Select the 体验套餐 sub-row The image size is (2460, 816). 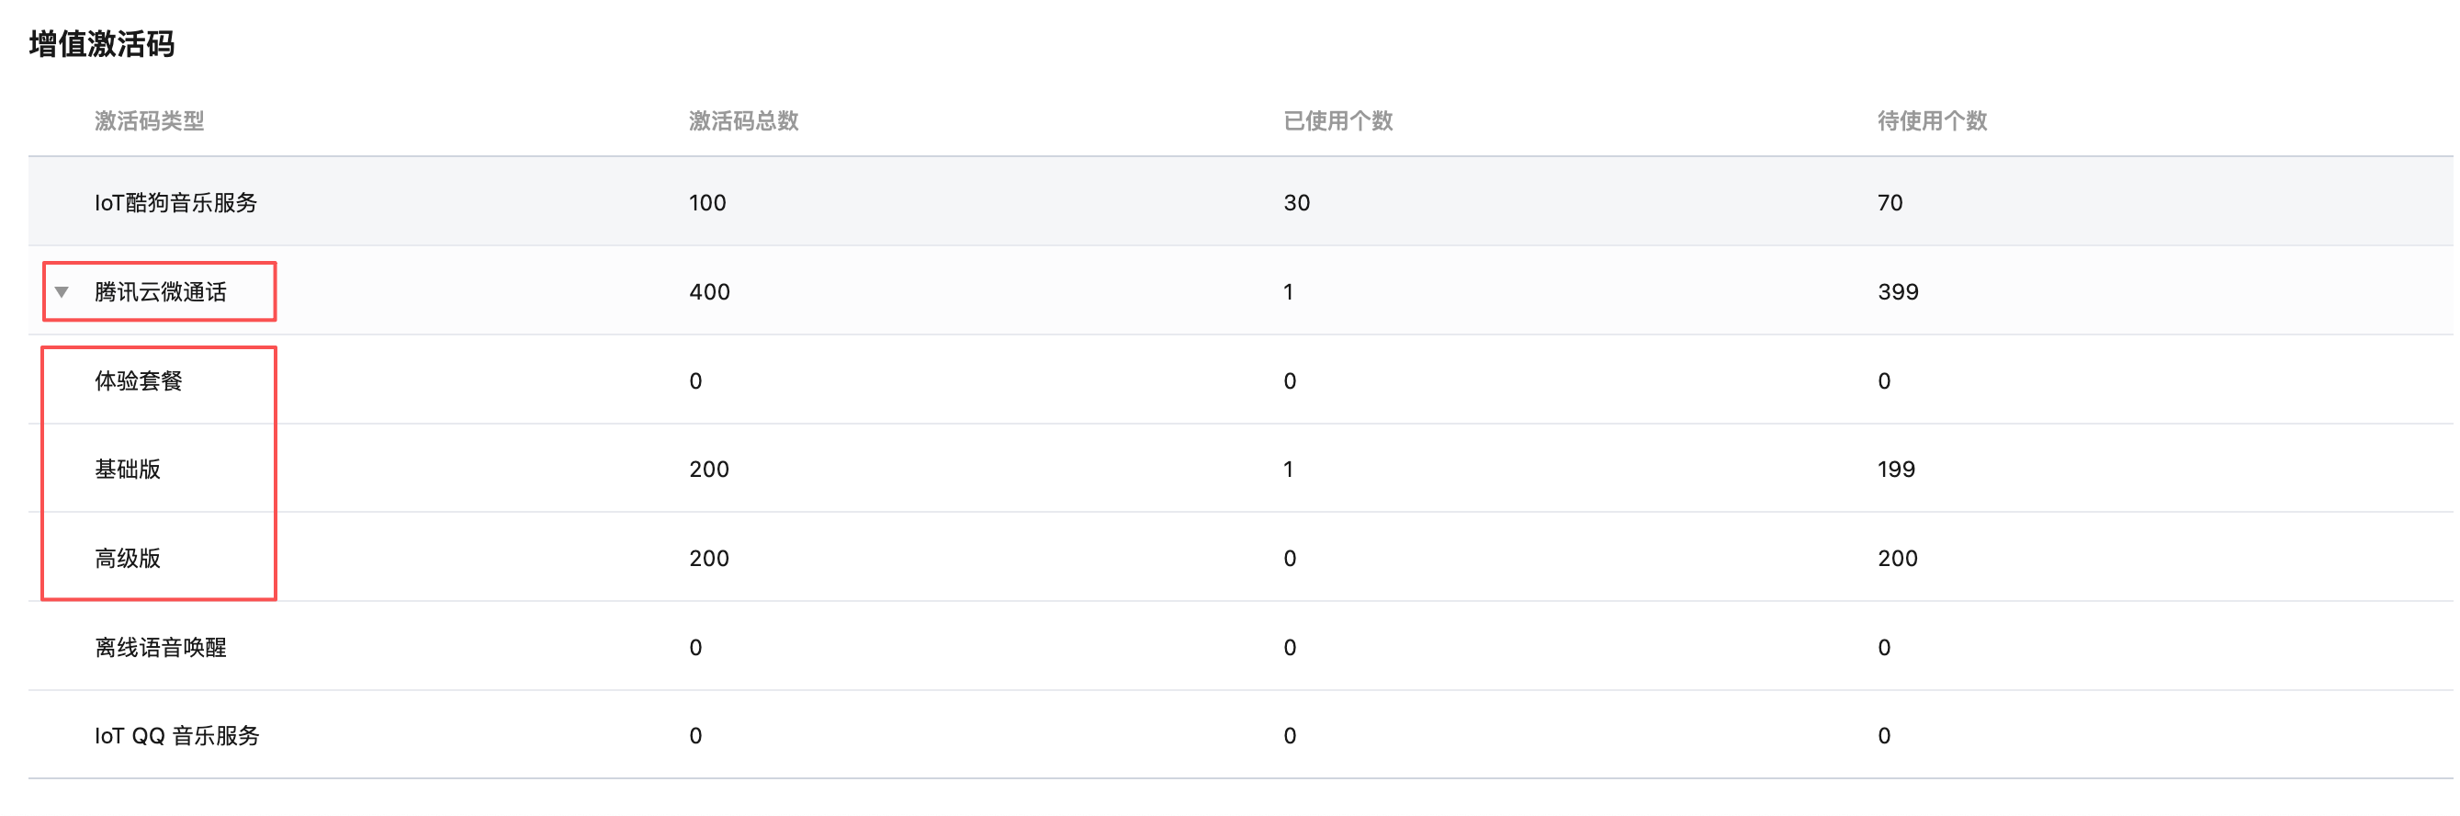tap(139, 380)
